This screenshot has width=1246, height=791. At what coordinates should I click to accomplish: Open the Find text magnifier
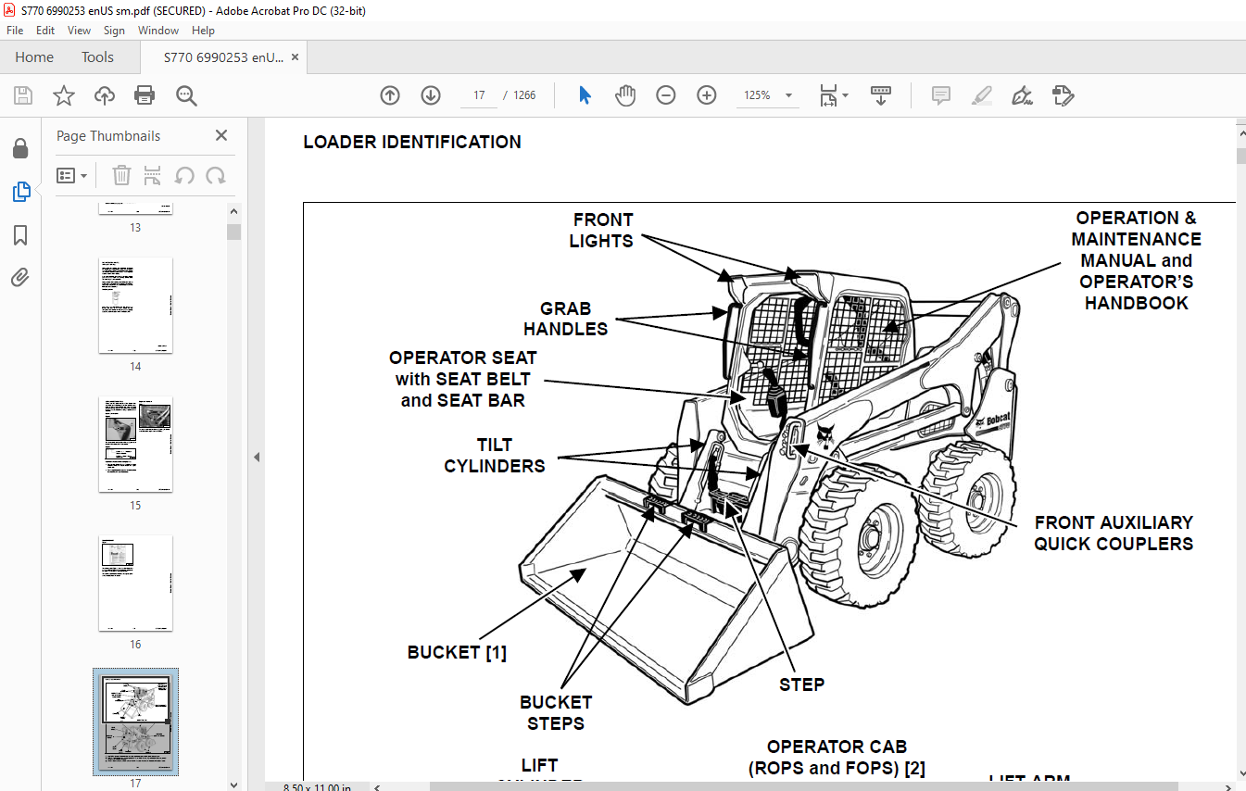tap(186, 95)
